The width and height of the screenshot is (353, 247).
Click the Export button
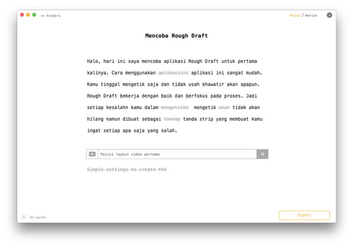coord(305,215)
